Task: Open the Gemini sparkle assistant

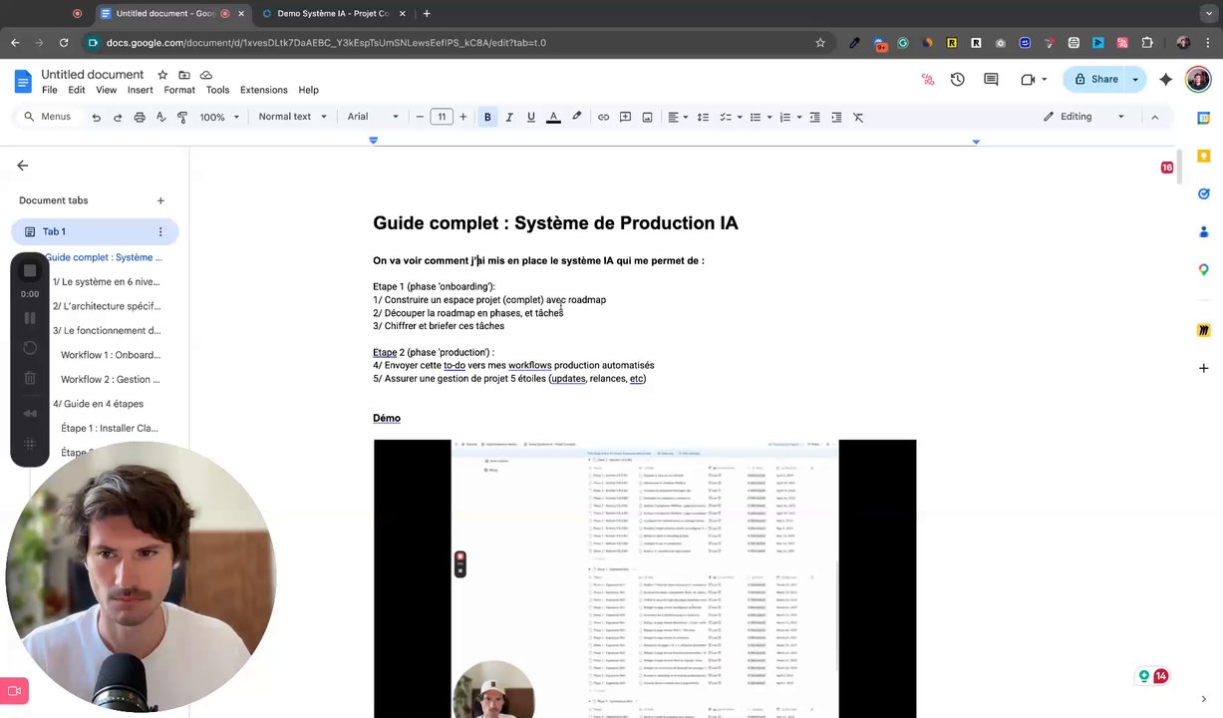Action: pos(1166,79)
